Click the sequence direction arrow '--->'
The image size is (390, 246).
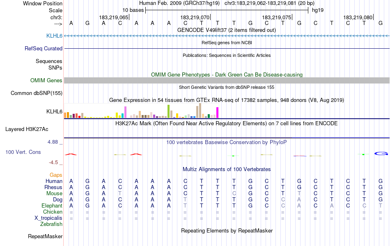click(x=58, y=24)
